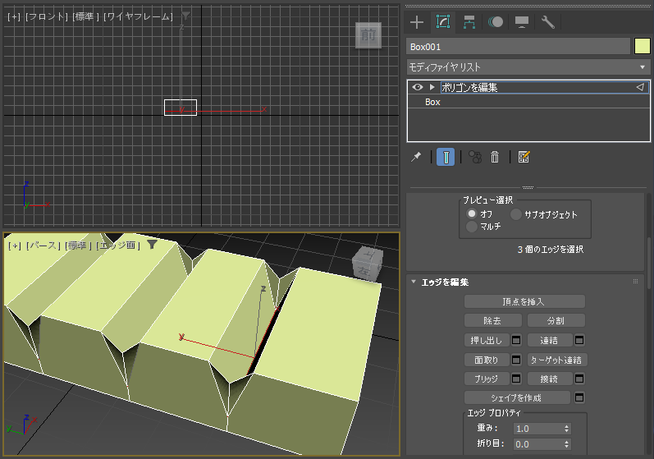Open settings box next to 押し出し
This screenshot has width=654, height=459.
coord(516,340)
